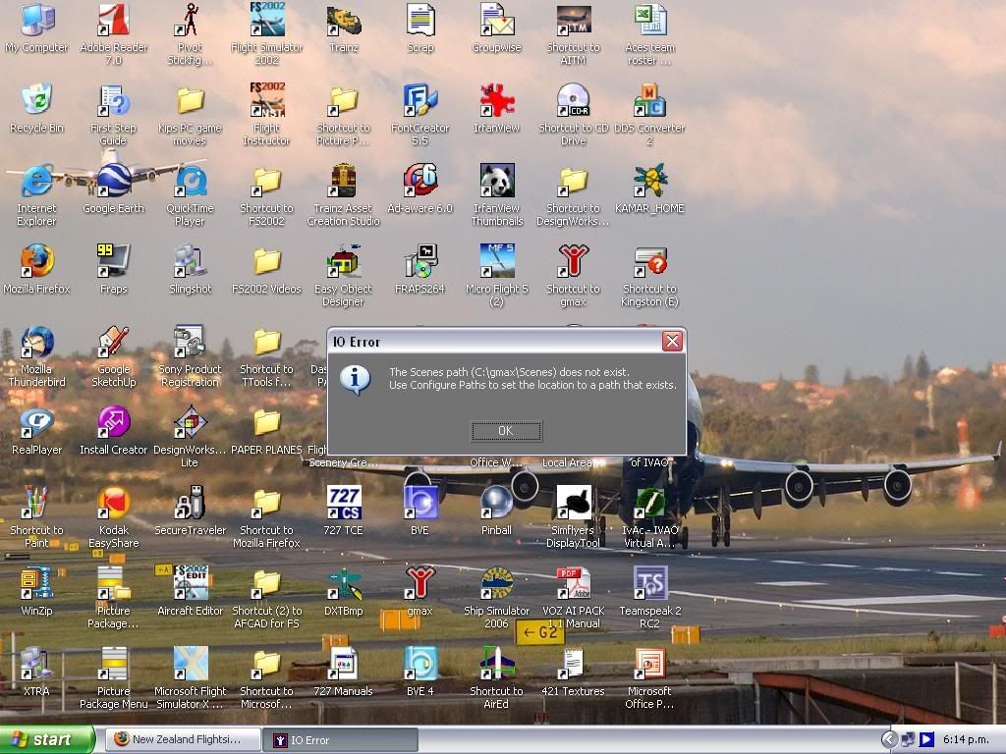Open the Google Earth desktop icon
Image resolution: width=1006 pixels, height=754 pixels.
click(113, 183)
